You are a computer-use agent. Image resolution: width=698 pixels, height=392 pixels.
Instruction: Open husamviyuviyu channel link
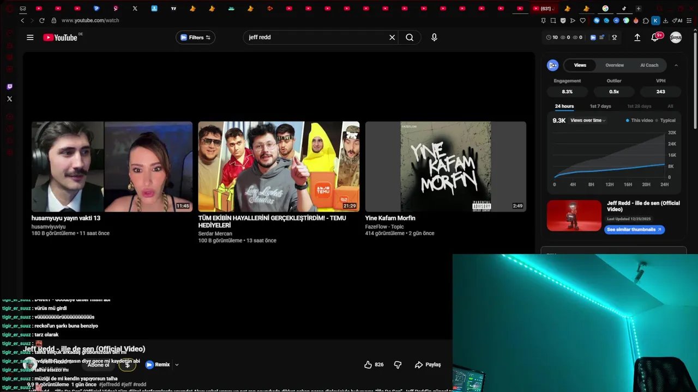click(49, 226)
